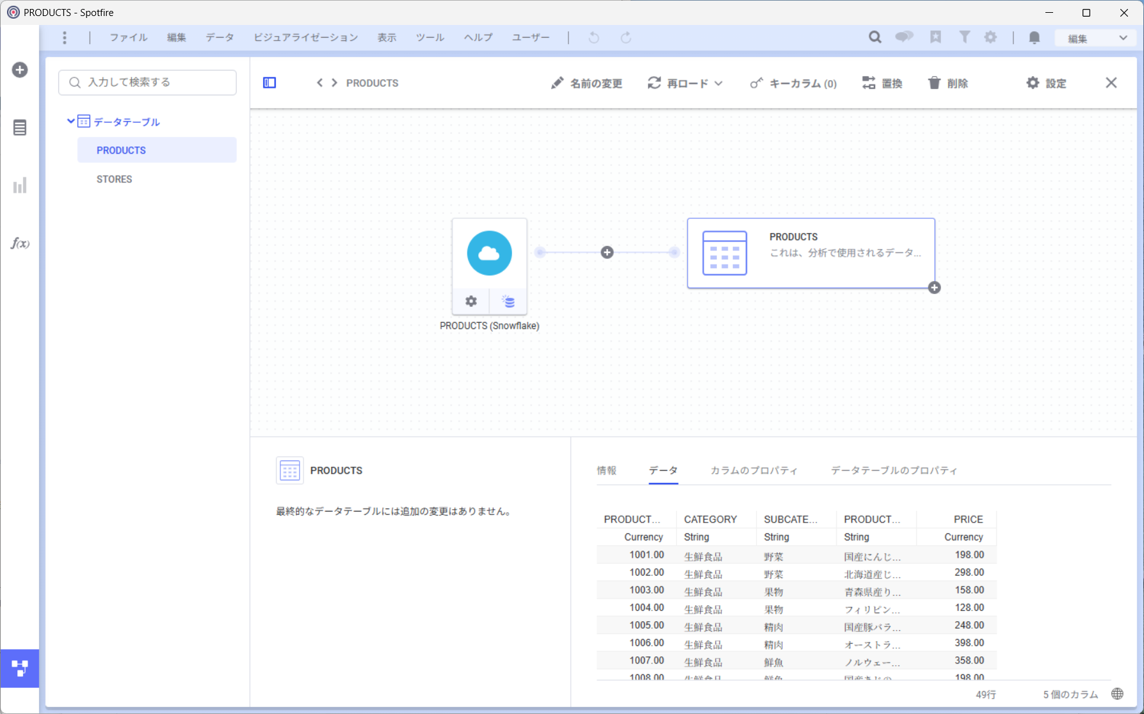
Task: Switch to the データテーブルのプロパティ tab
Action: (894, 471)
